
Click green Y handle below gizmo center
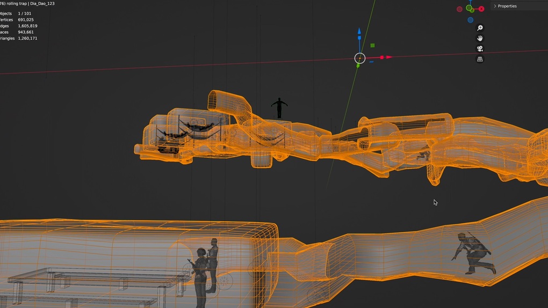point(358,65)
